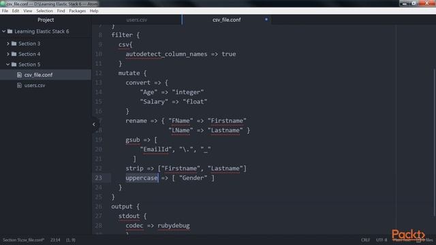Hide the tree view with the collapse arrow
This screenshot has height=245, width=436.
point(94,124)
